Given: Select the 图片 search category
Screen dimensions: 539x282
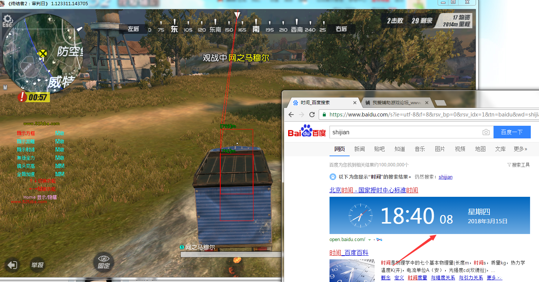Looking at the screenshot, I should [x=440, y=149].
